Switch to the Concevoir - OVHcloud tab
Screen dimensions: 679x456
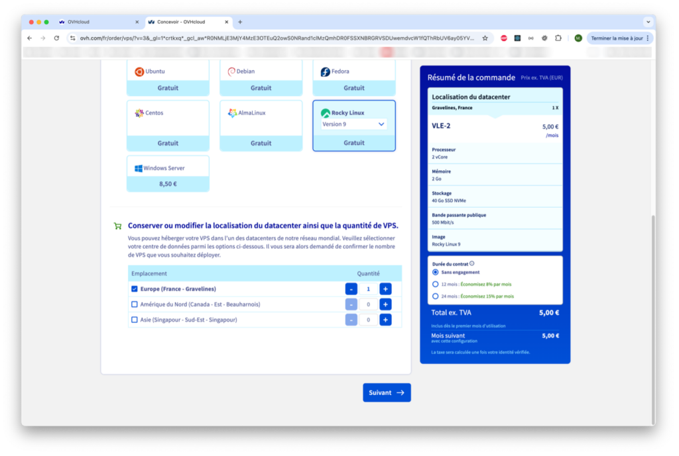pos(188,22)
